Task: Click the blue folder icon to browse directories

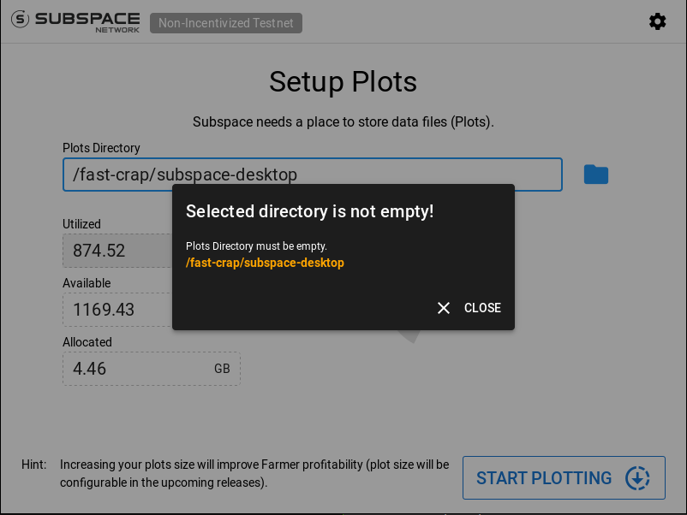Action: coord(595,174)
